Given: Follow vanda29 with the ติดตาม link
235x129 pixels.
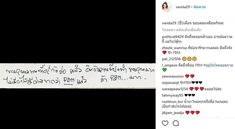Looking at the screenshot, I should (200, 7).
